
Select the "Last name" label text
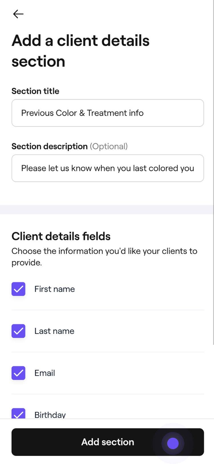(54, 331)
